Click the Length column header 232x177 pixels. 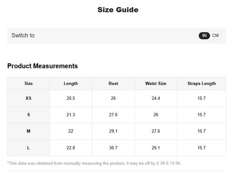[71, 83]
